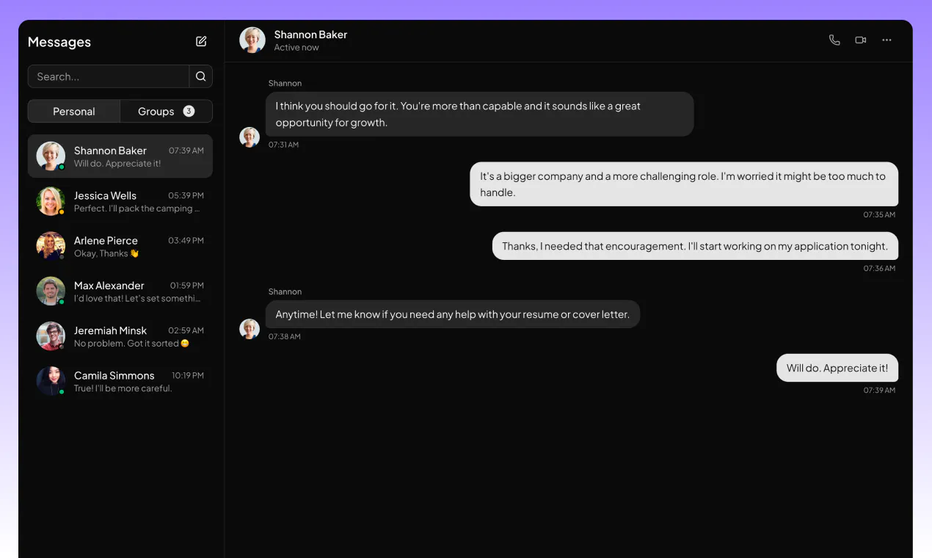Click the Groups unread badge showing 3
The height and width of the screenshot is (558, 932).
pyautogui.click(x=189, y=111)
